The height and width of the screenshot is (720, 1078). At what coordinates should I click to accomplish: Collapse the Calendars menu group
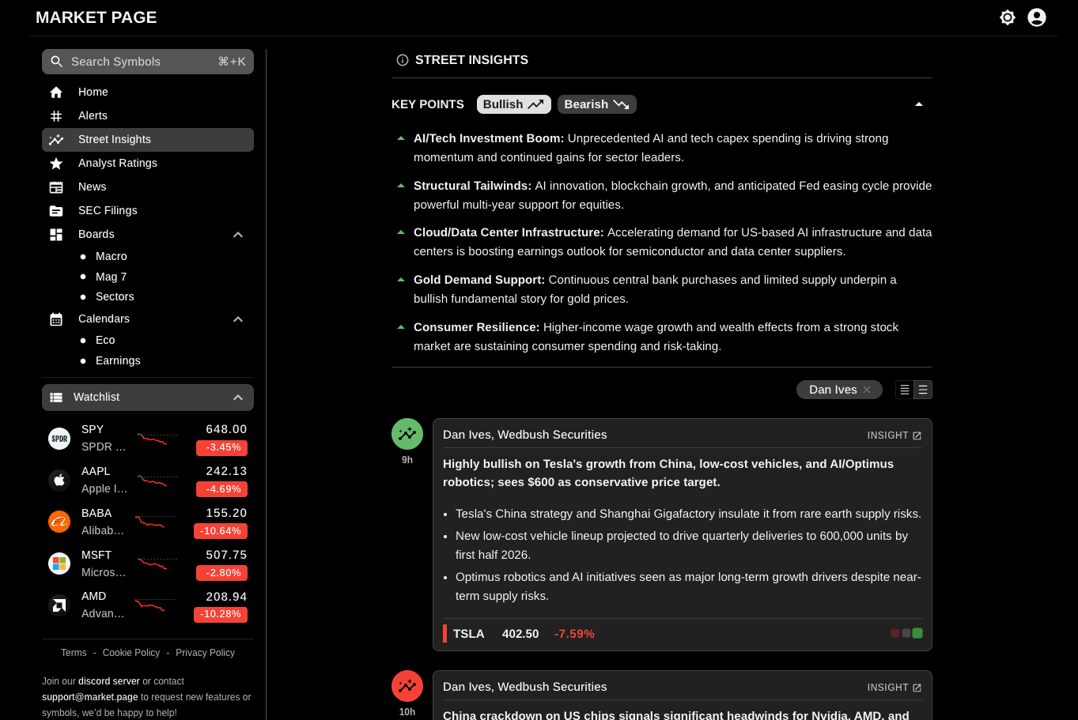click(238, 319)
